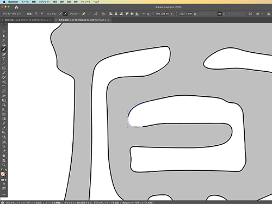This screenshot has height=204, width=272.
Task: Select the Rotate tool
Action: point(4,86)
